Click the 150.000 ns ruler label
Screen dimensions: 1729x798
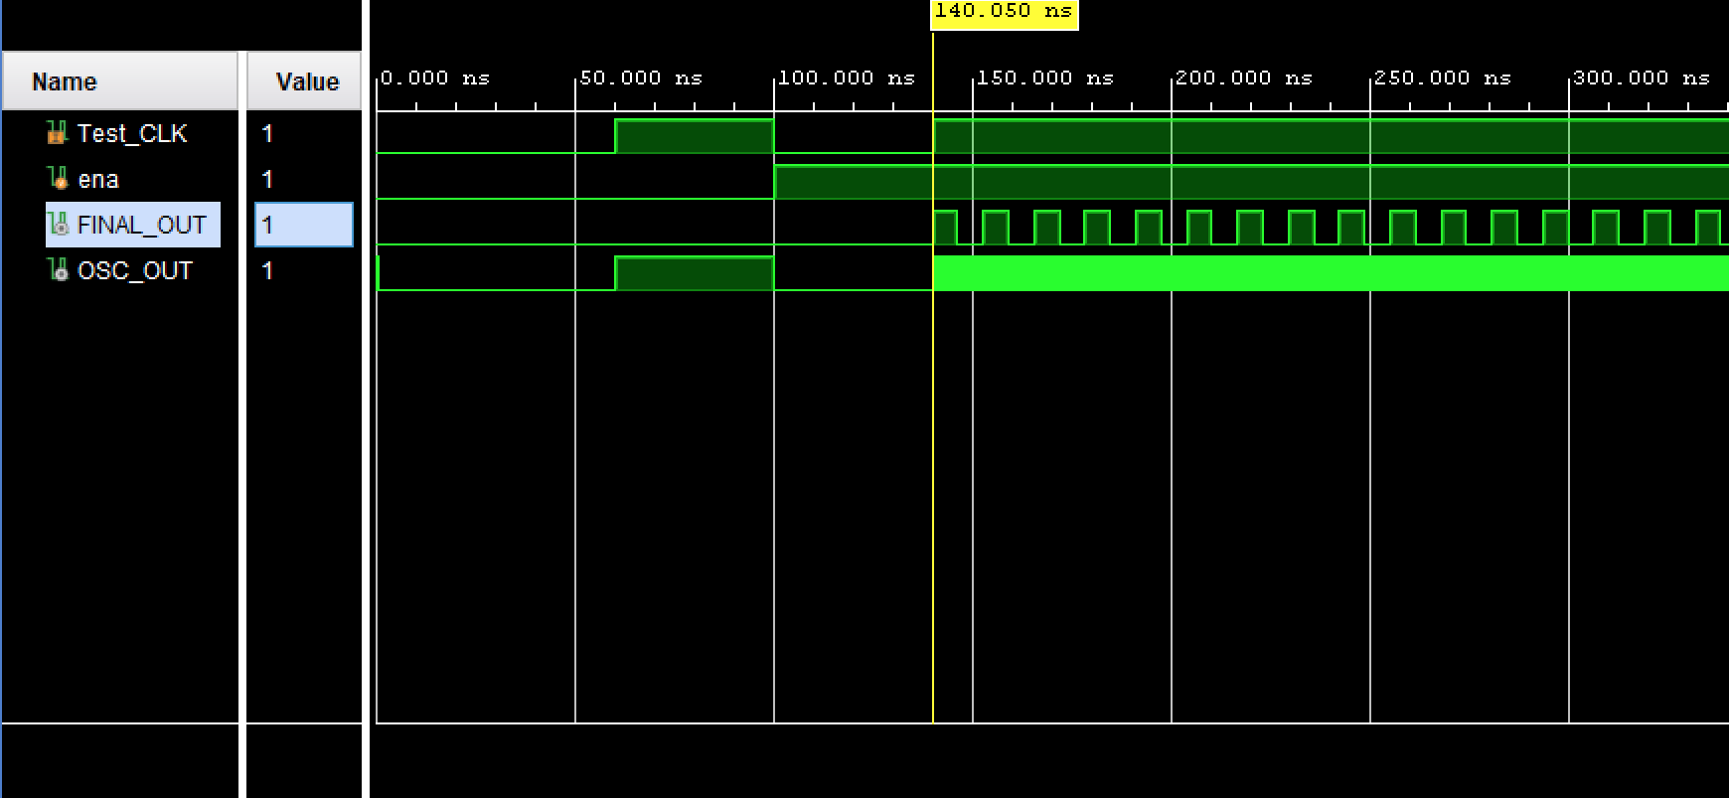coord(1045,78)
